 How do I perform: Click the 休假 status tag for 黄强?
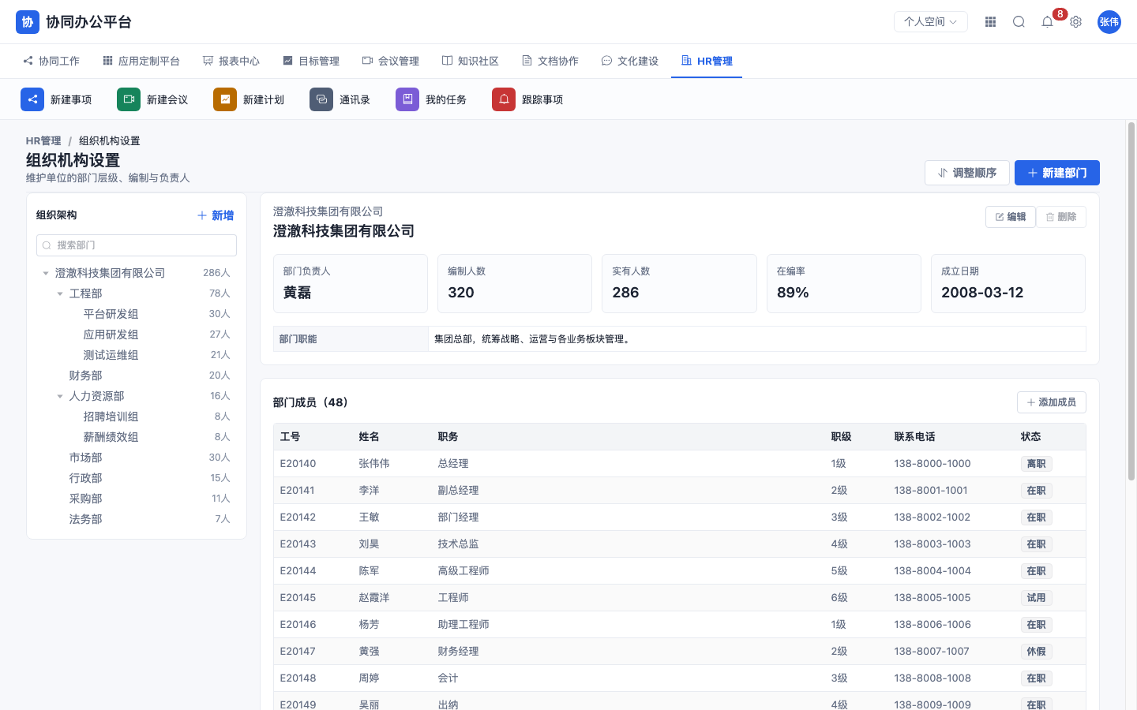pyautogui.click(x=1036, y=652)
